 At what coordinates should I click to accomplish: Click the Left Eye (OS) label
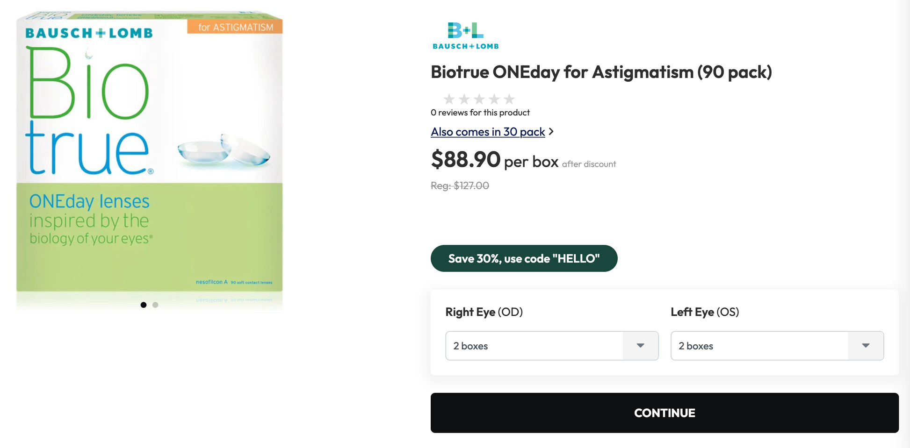(705, 312)
